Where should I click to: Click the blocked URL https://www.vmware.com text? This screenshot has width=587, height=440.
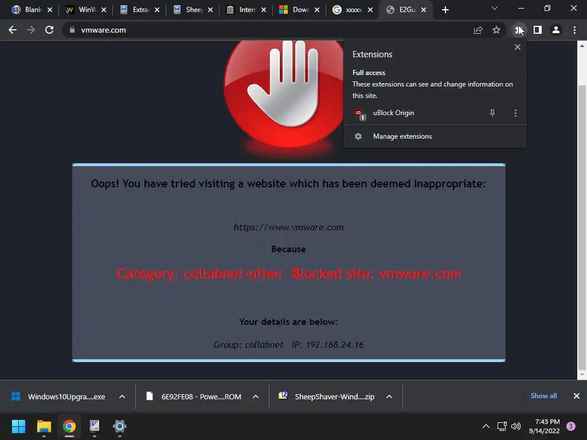pyautogui.click(x=289, y=227)
